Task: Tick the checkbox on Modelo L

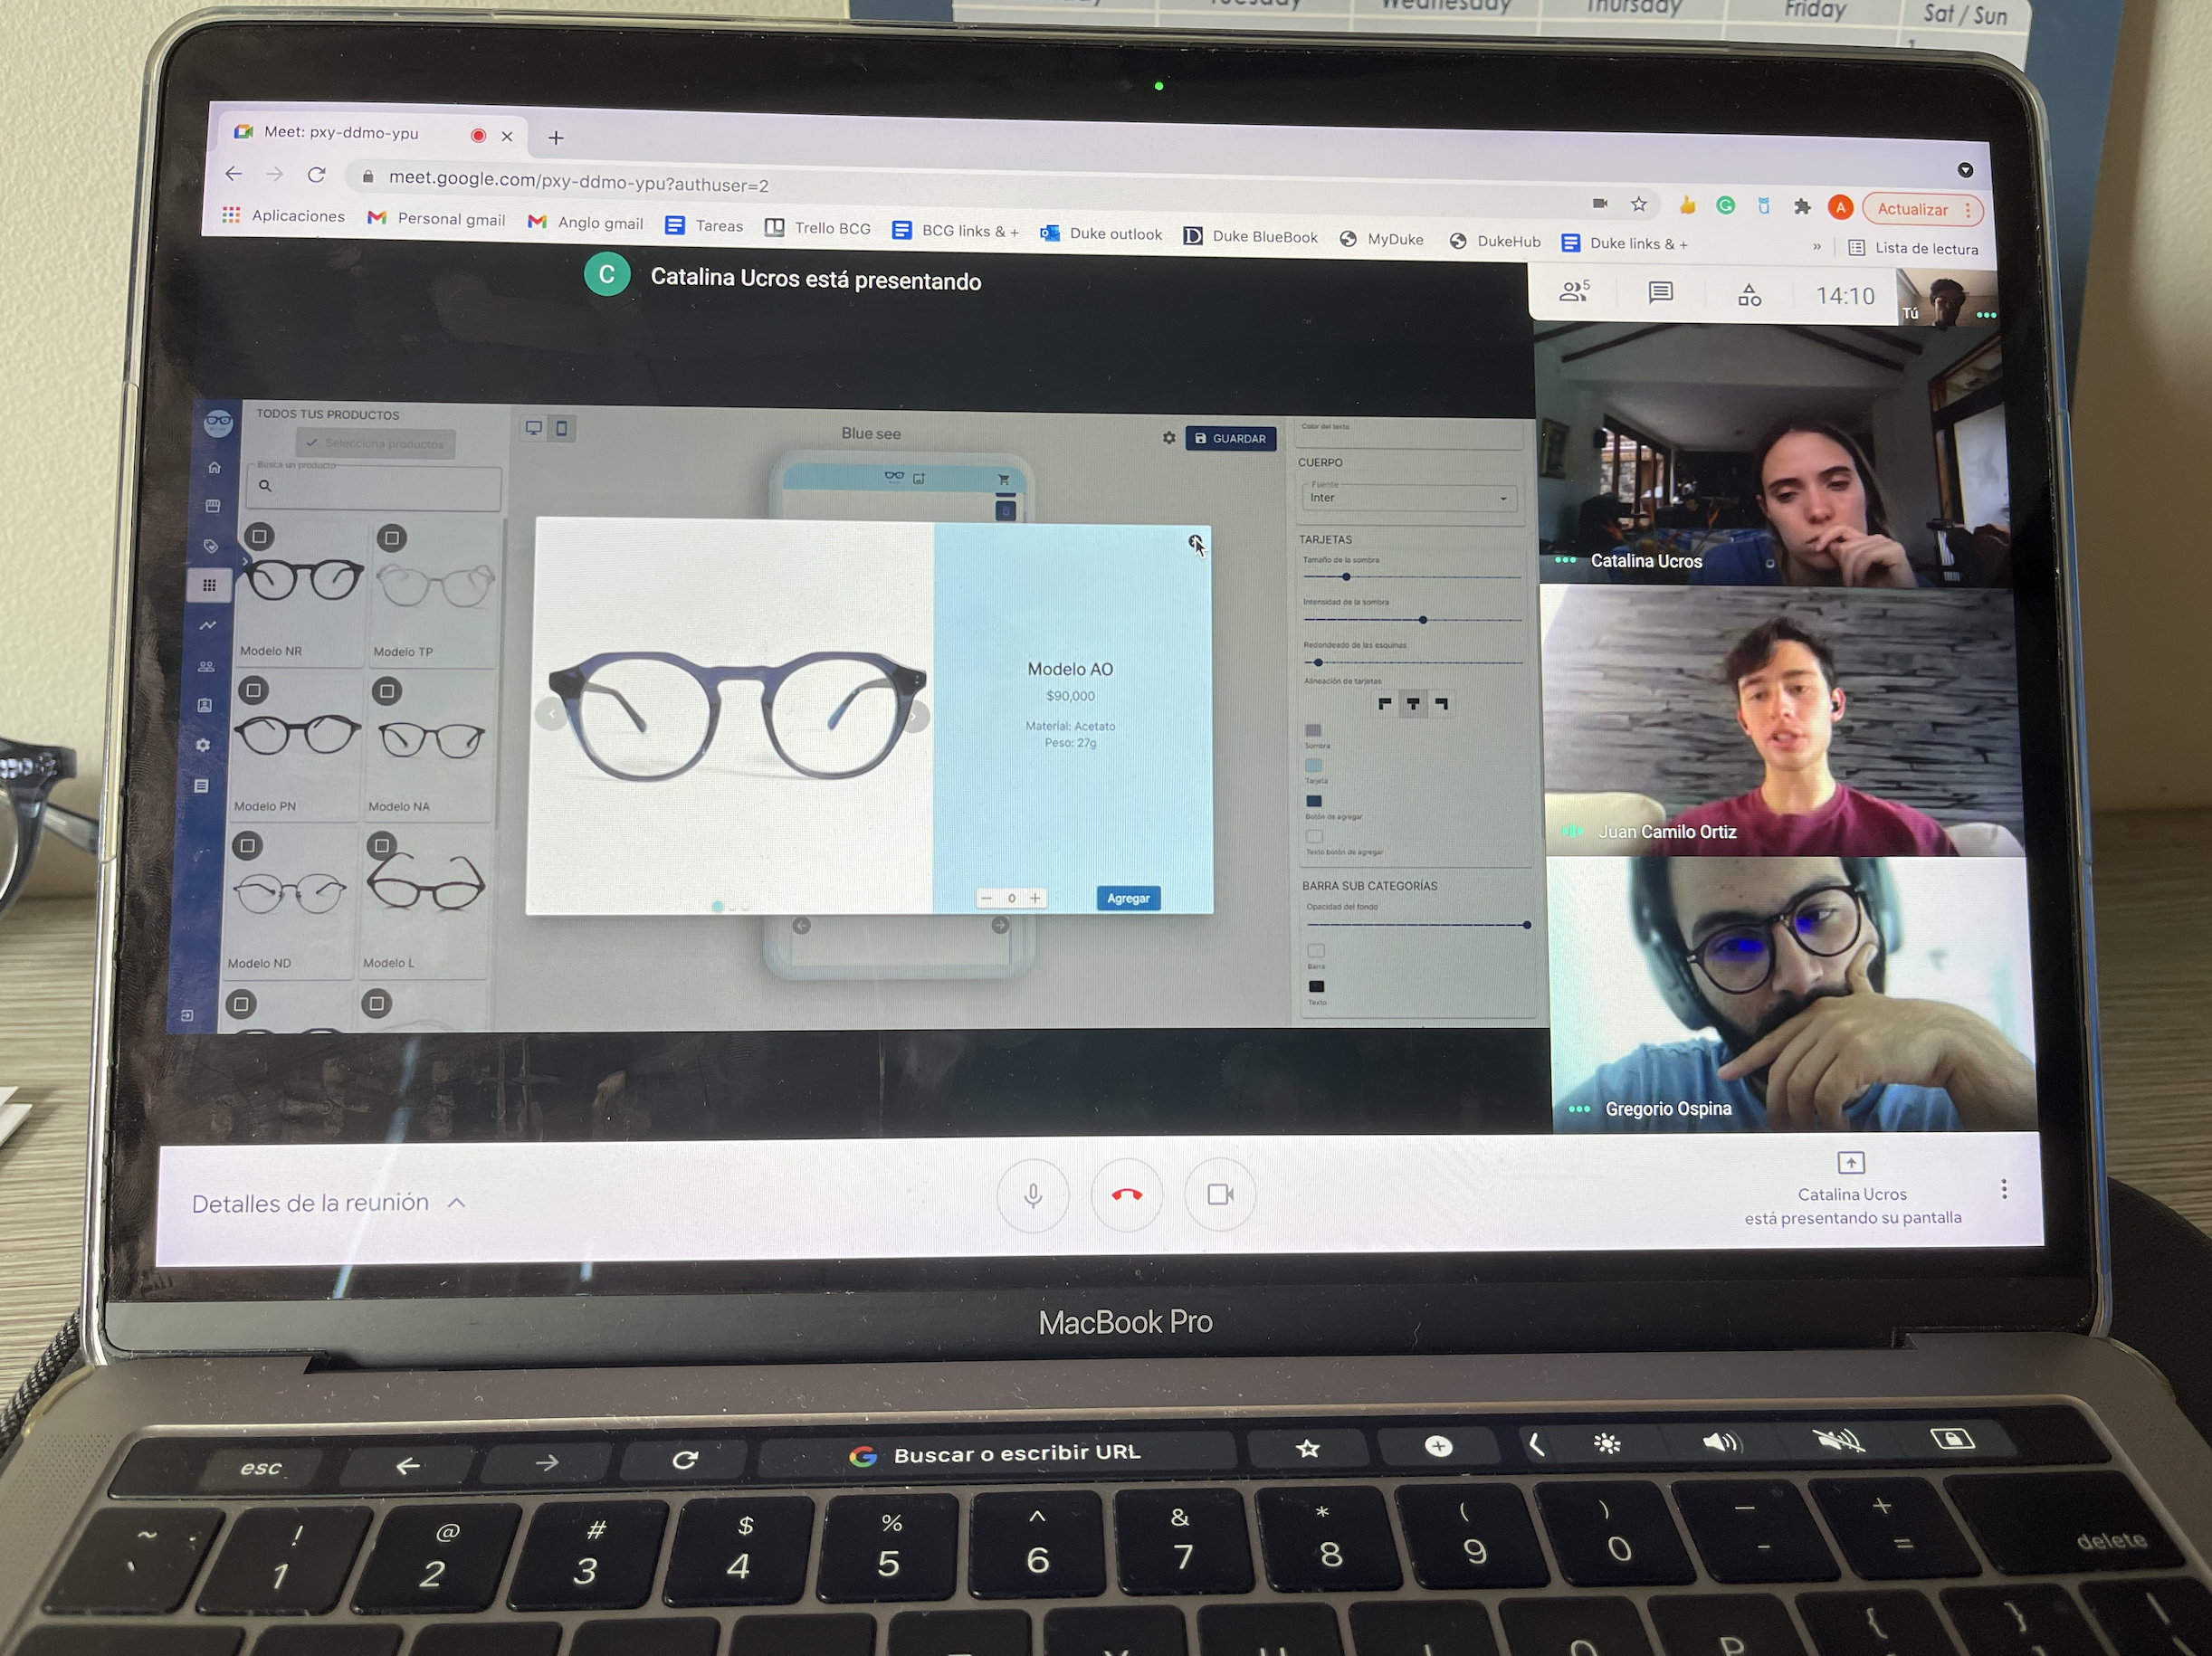Action: click(x=381, y=846)
